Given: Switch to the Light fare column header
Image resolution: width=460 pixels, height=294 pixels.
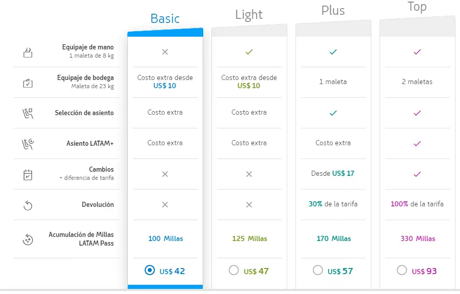Looking at the screenshot, I should pyautogui.click(x=249, y=15).
